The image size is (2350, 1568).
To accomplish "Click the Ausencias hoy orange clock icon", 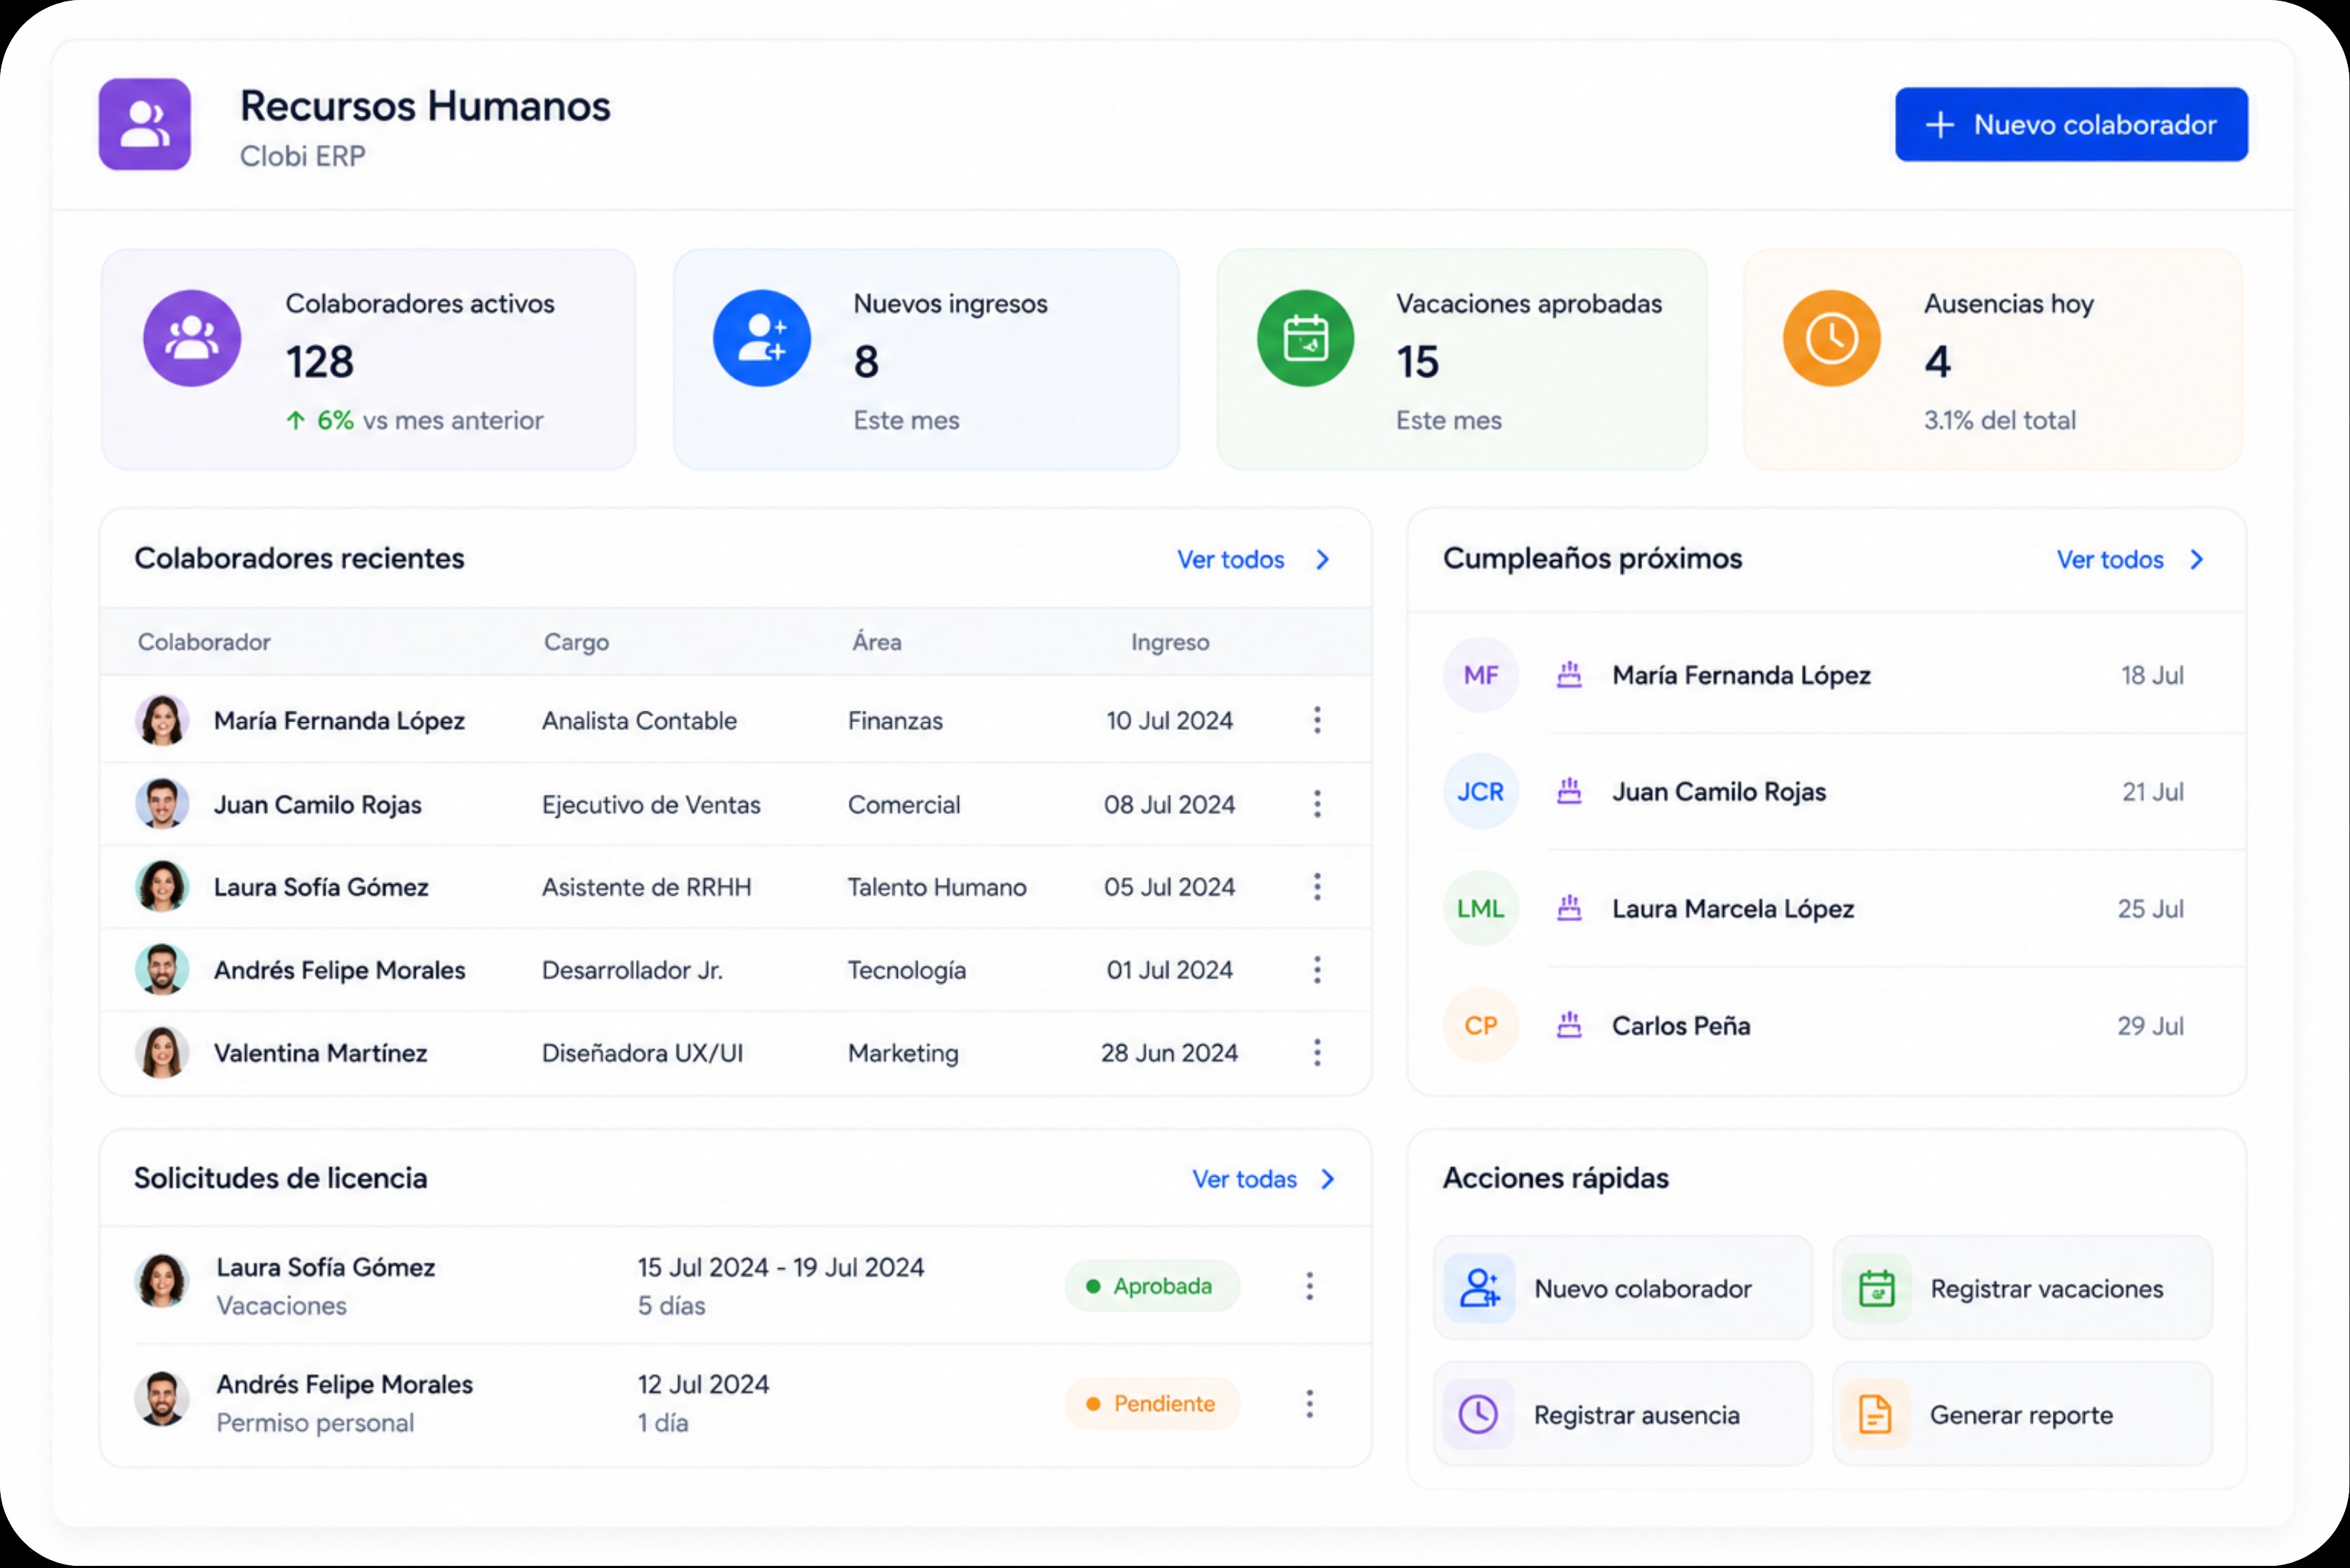I will 1831,338.
